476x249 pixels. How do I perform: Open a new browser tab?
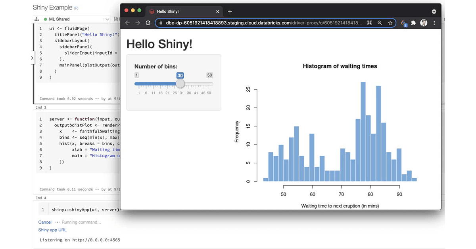click(230, 11)
